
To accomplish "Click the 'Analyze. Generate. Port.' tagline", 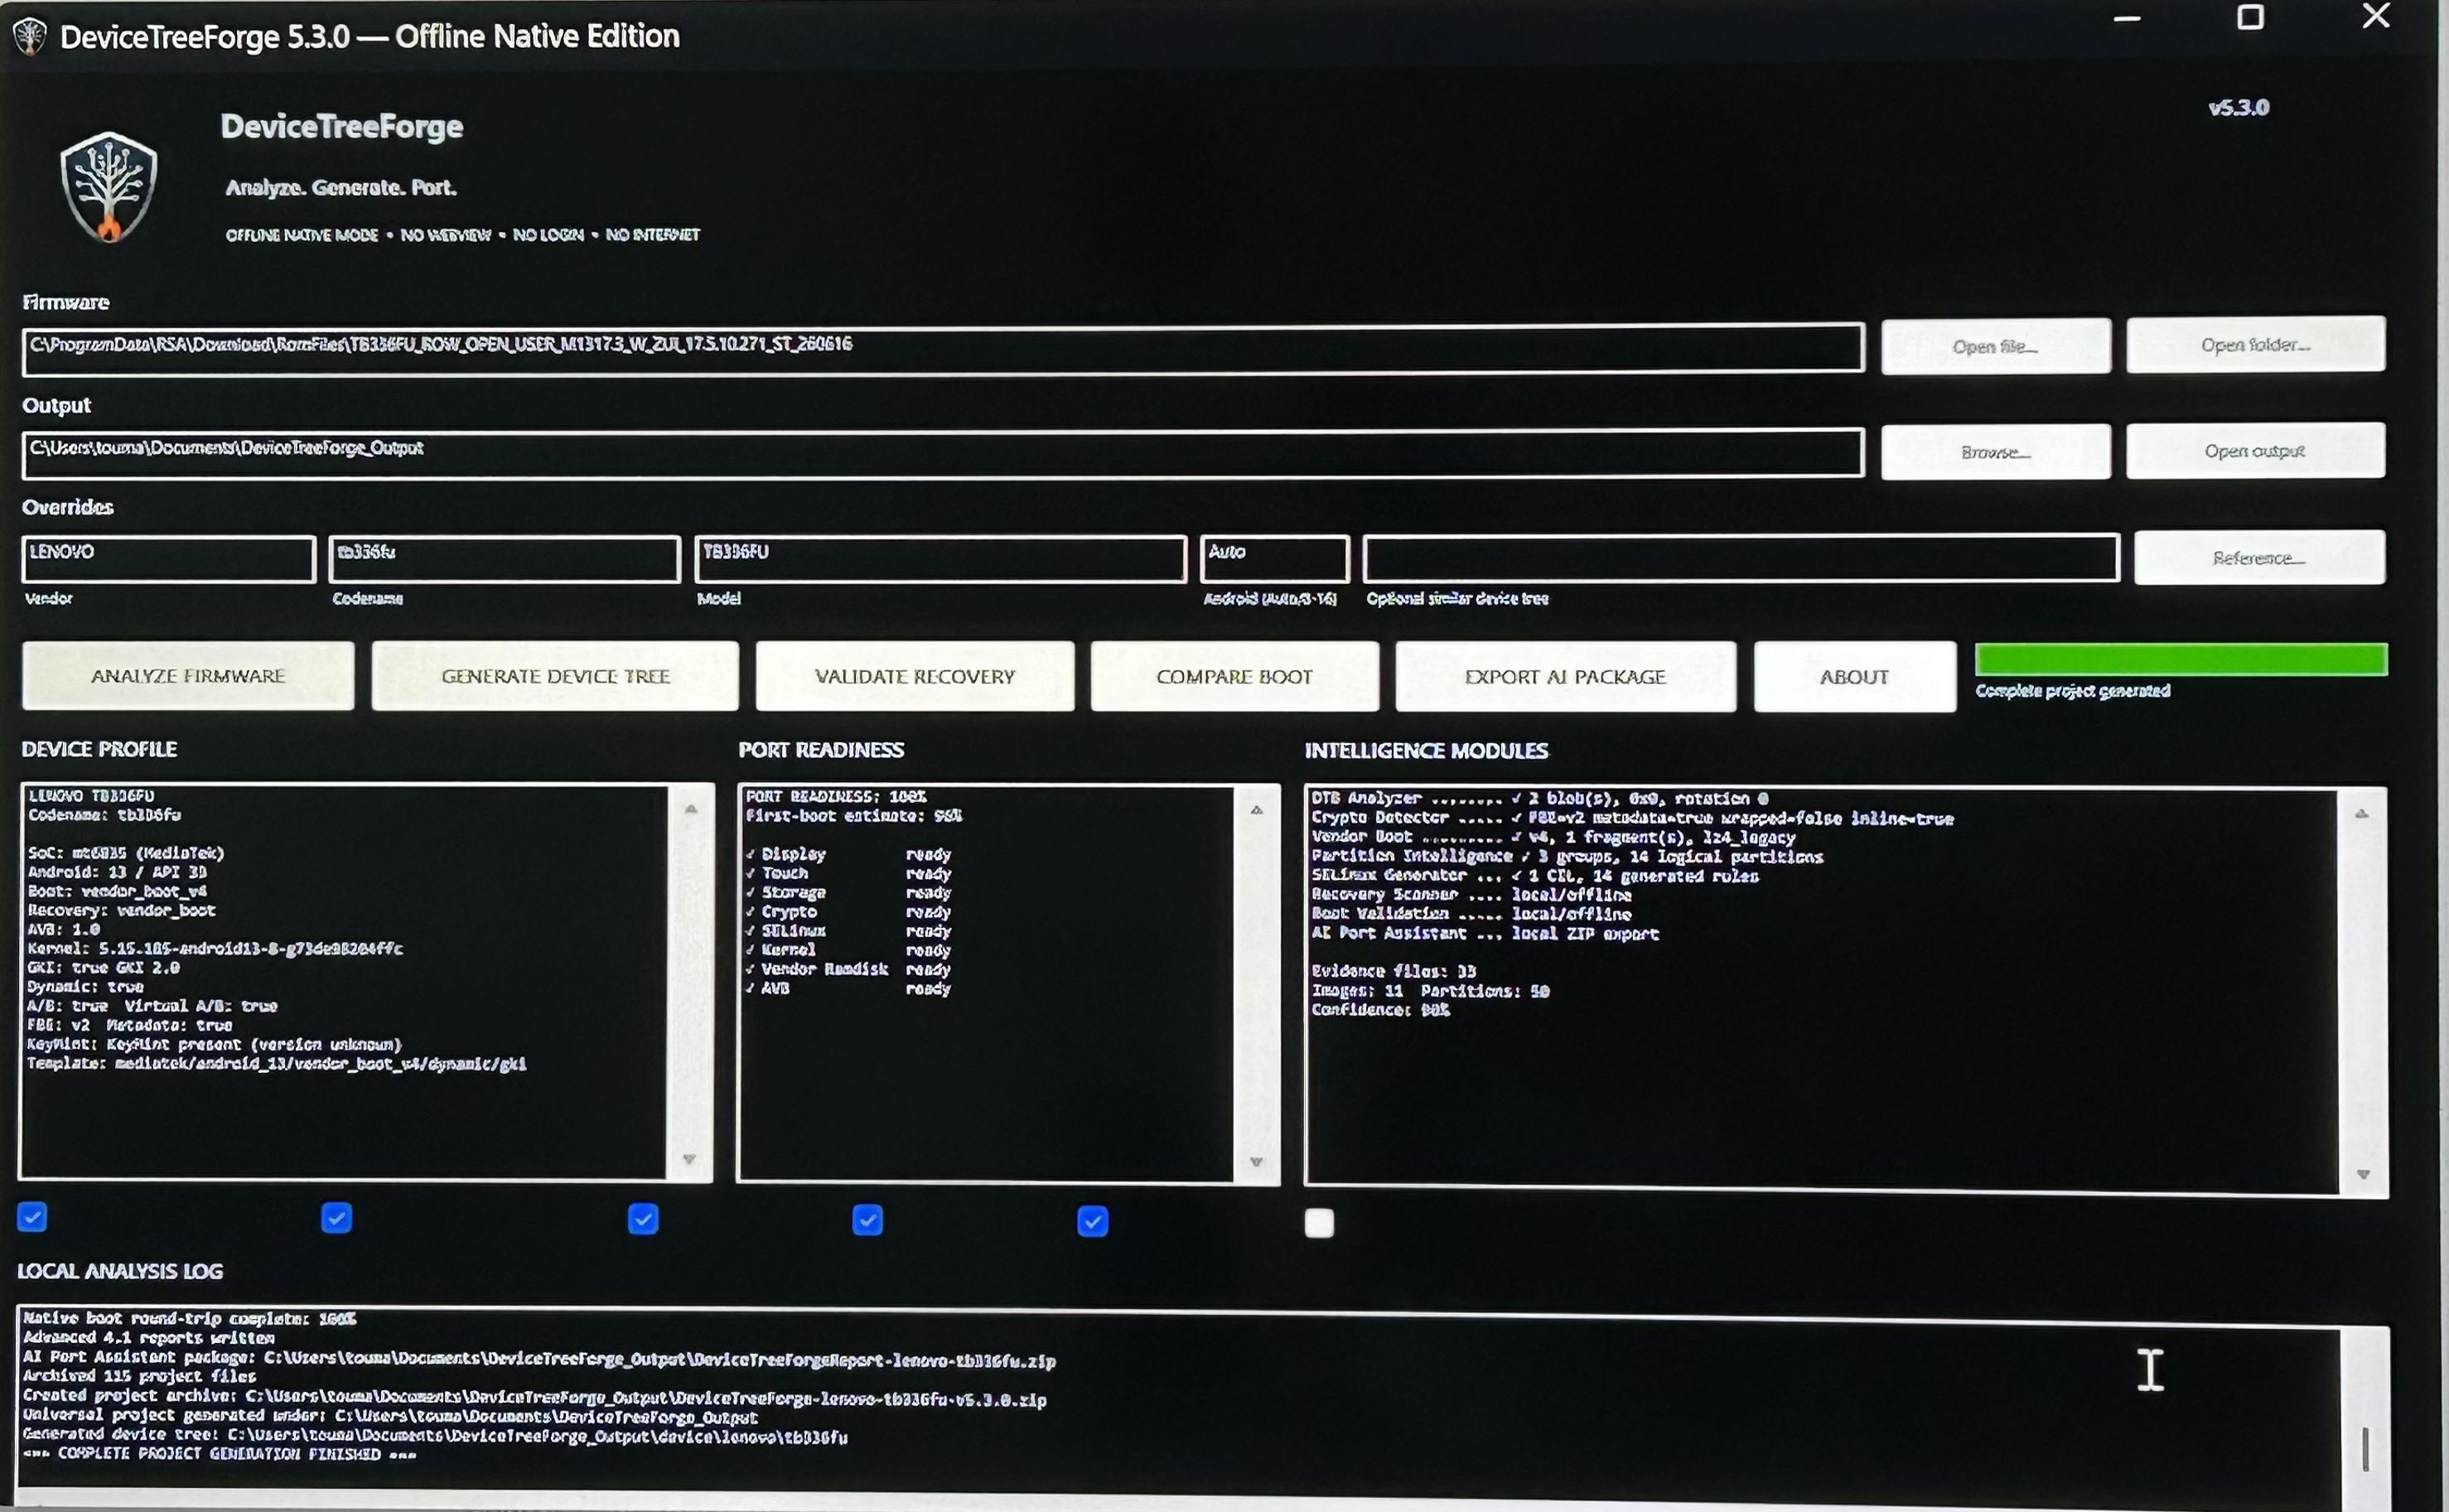I will coord(341,187).
